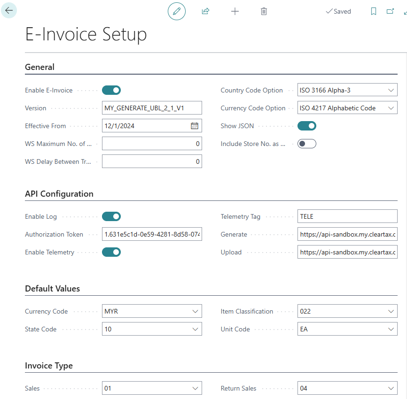Viewport: 407px width, 399px height.
Task: Click the Telemetry Tag text field
Action: (x=347, y=216)
